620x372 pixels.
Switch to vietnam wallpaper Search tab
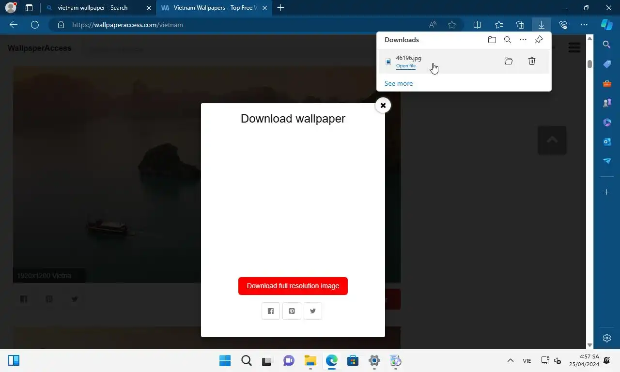pos(98,8)
